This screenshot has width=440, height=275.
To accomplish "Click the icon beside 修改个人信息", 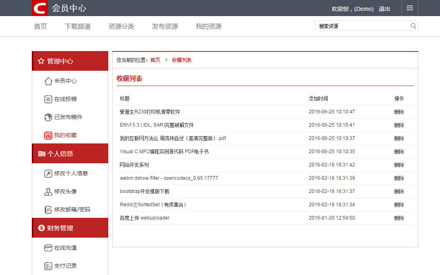I will (48, 174).
